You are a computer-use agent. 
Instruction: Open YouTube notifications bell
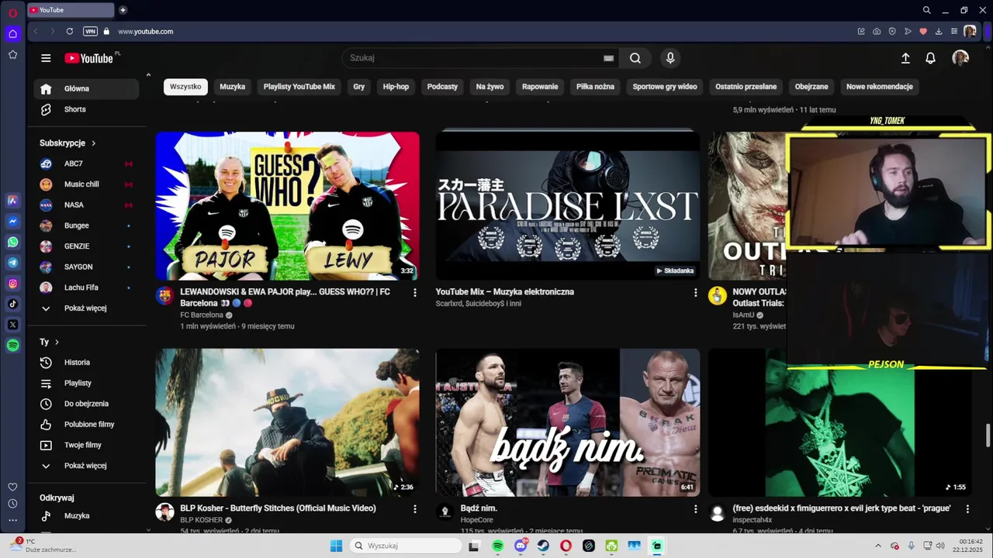930,58
